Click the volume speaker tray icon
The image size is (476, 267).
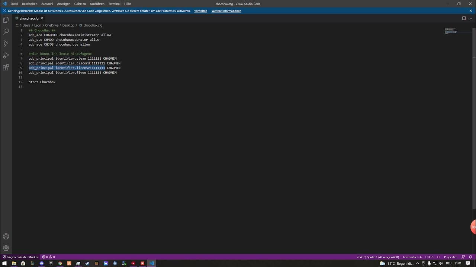pyautogui.click(x=441, y=263)
